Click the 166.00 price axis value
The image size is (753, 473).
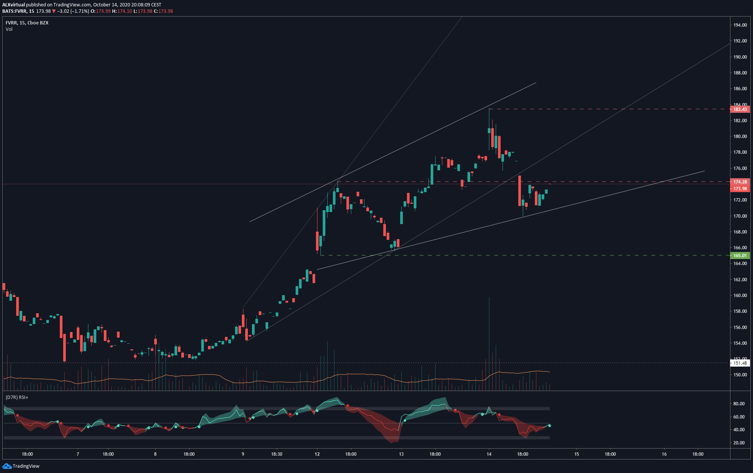coord(740,248)
